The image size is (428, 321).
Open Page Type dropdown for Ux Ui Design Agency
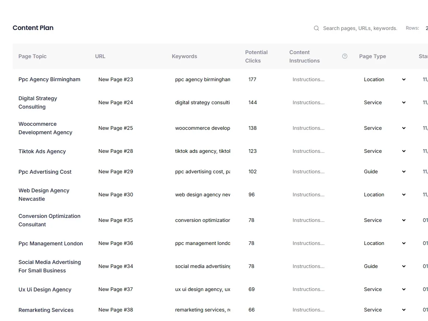click(x=403, y=289)
